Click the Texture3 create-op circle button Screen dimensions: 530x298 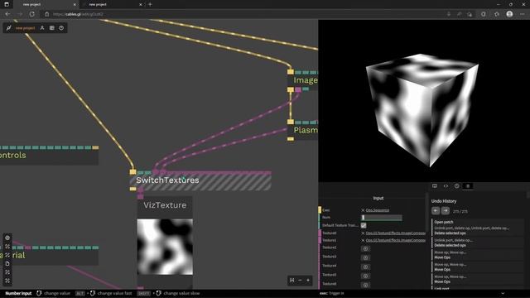pyautogui.click(x=365, y=257)
